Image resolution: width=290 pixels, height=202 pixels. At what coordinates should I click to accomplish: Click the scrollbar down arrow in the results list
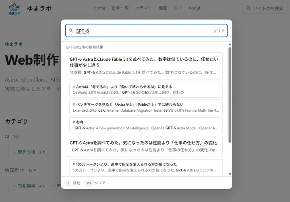(230, 174)
